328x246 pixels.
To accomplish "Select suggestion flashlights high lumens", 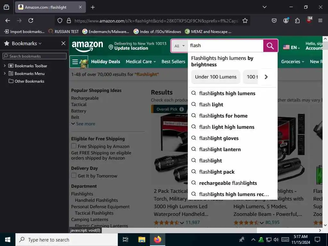I will click(x=227, y=93).
